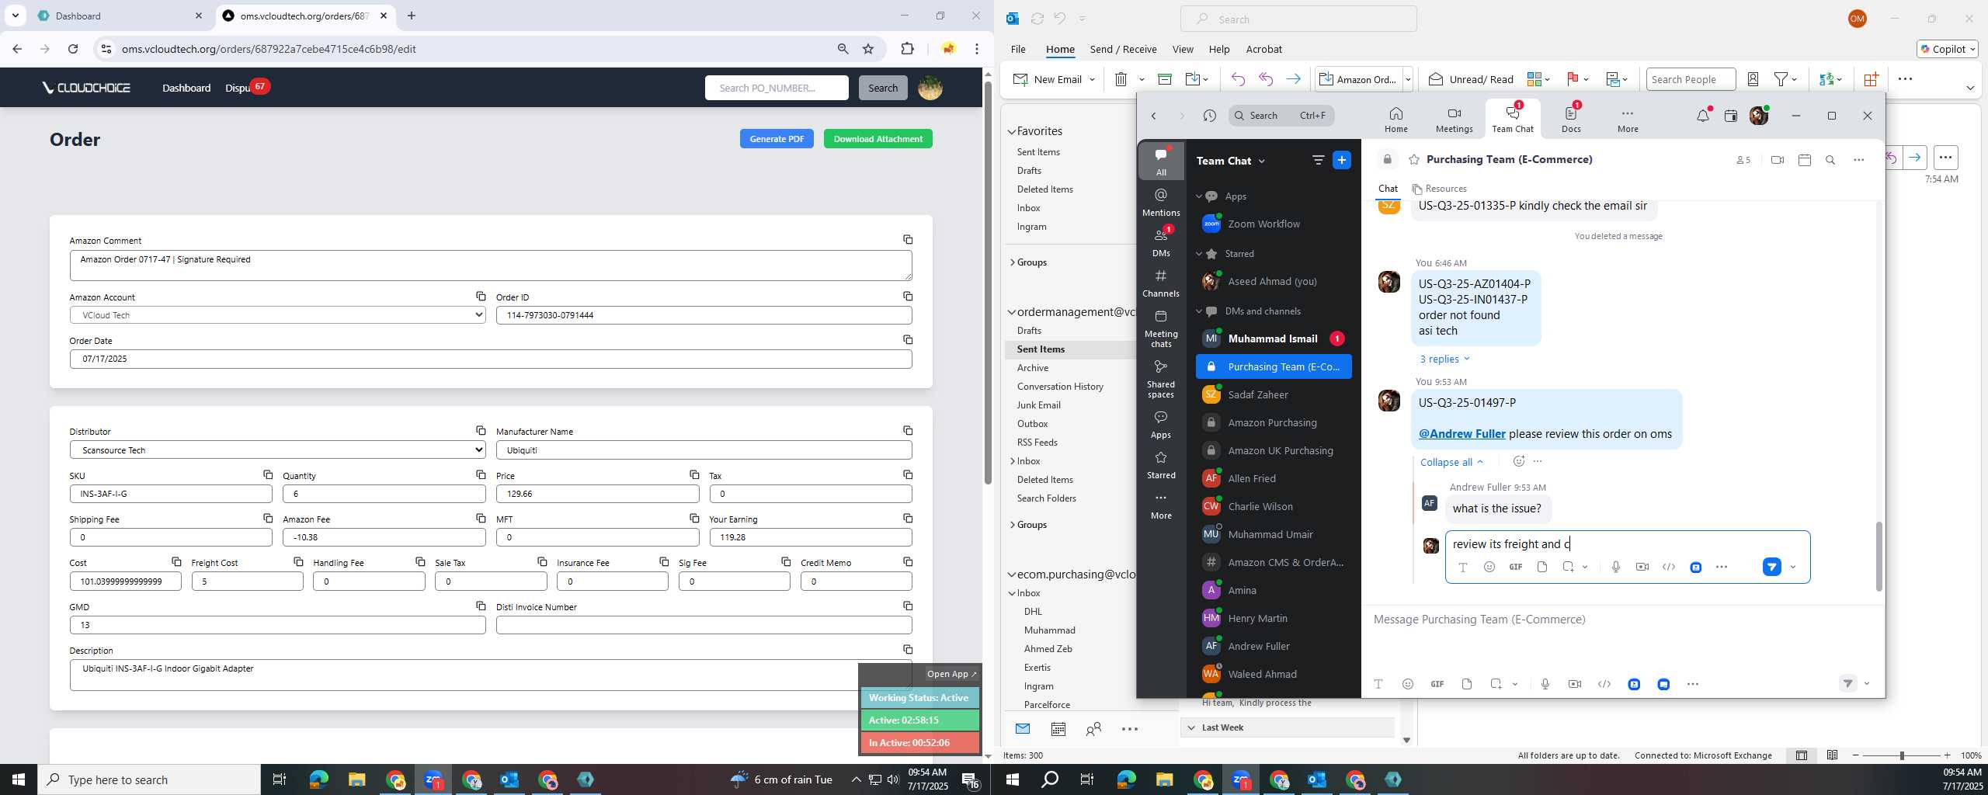Open Shared spaces in Zoom sidebar
The image size is (1988, 795).
[1161, 378]
